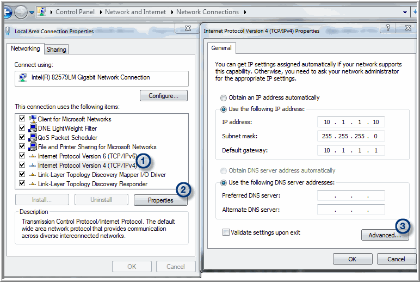Select Obtain an IP address automatically
This screenshot has height=282, width=420.
224,98
